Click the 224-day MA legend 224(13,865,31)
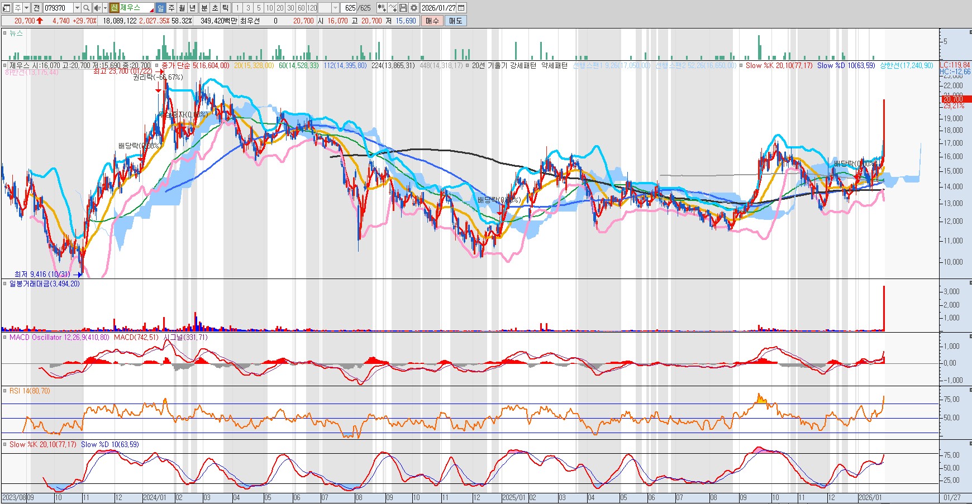Viewport: 972px width, 504px height. [393, 65]
